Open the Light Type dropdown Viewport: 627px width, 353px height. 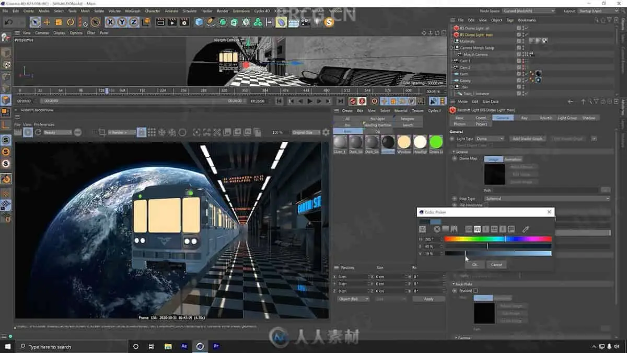click(x=490, y=139)
